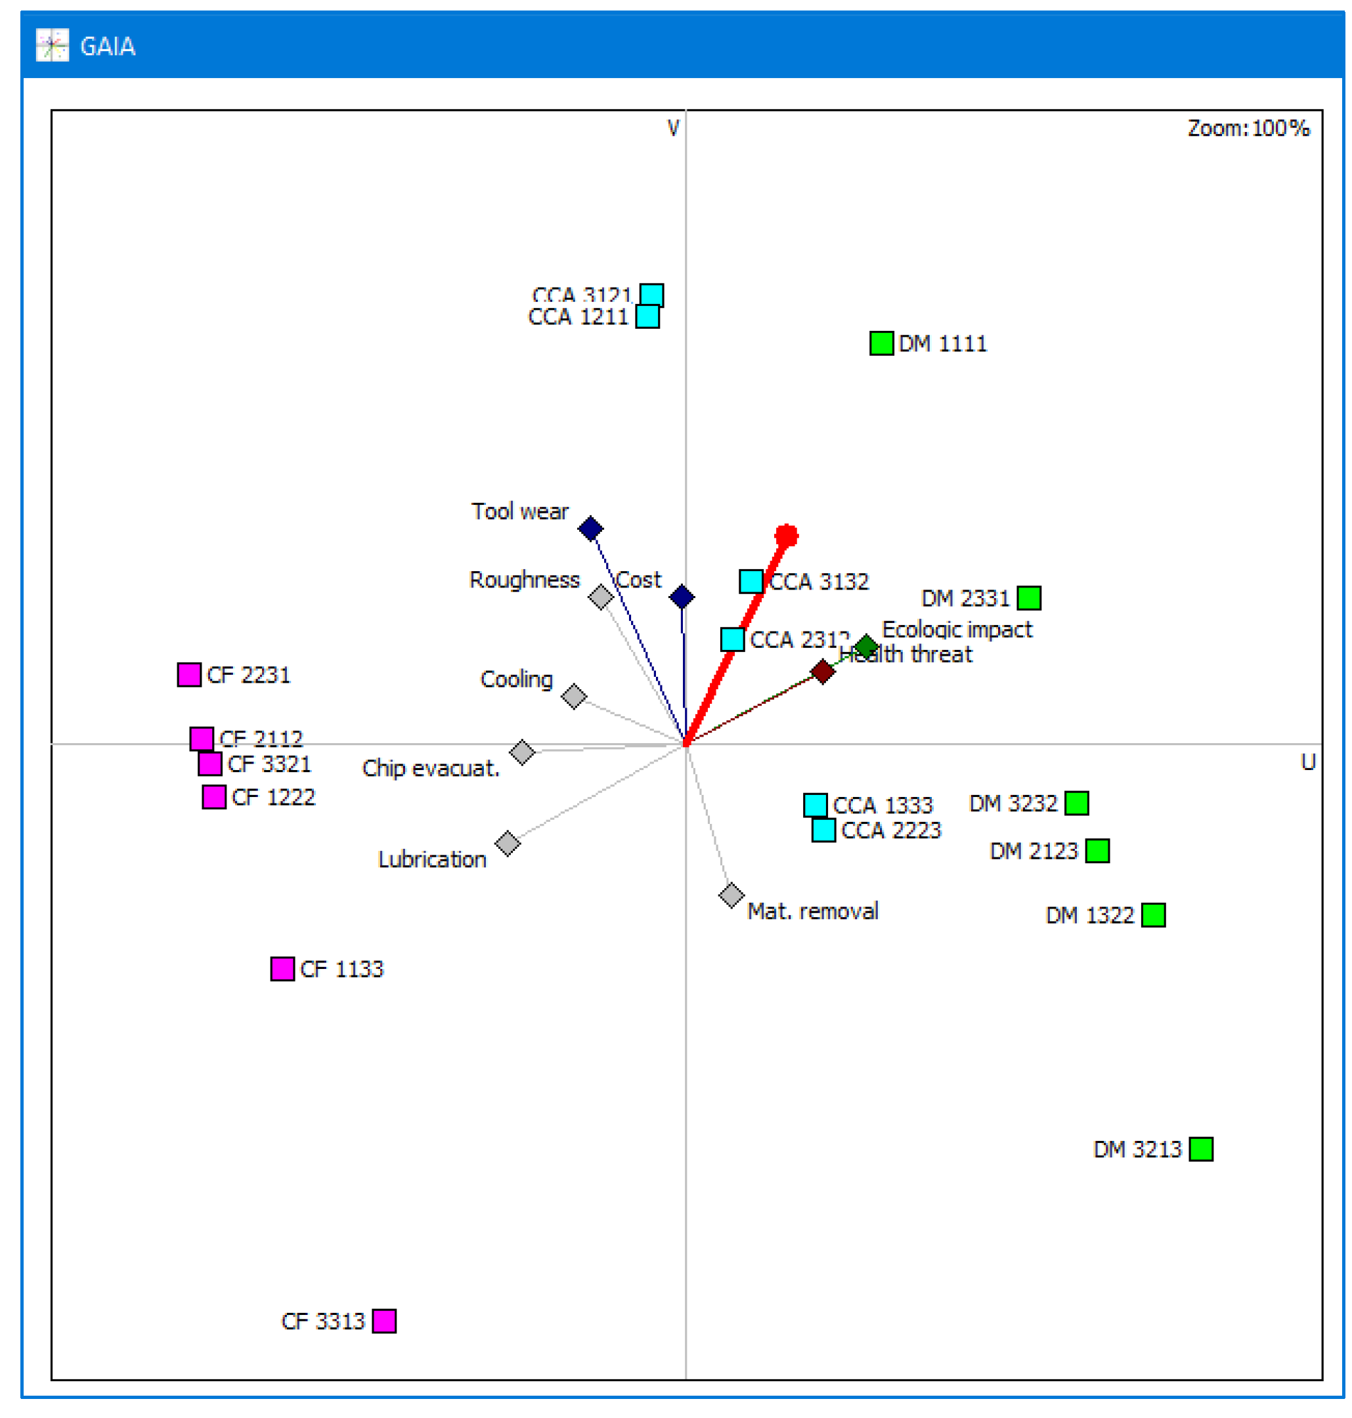The width and height of the screenshot is (1352, 1418).
Task: Click the Tool wear diamond marker
Action: 590,529
